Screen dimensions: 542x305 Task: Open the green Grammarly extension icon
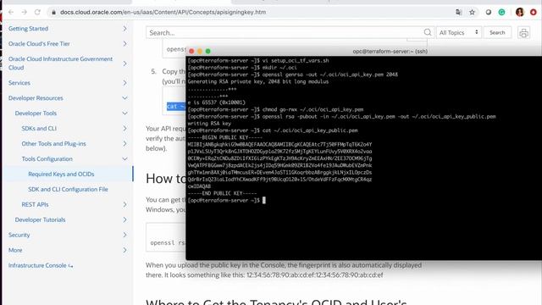pos(501,12)
